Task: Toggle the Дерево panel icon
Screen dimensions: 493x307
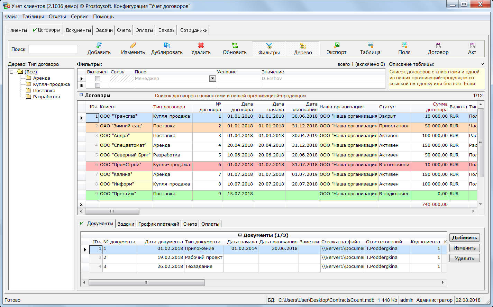Action: point(303,46)
